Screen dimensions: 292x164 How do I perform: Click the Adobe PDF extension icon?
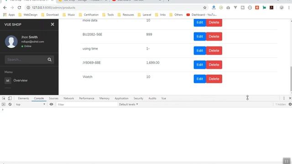[271, 8]
